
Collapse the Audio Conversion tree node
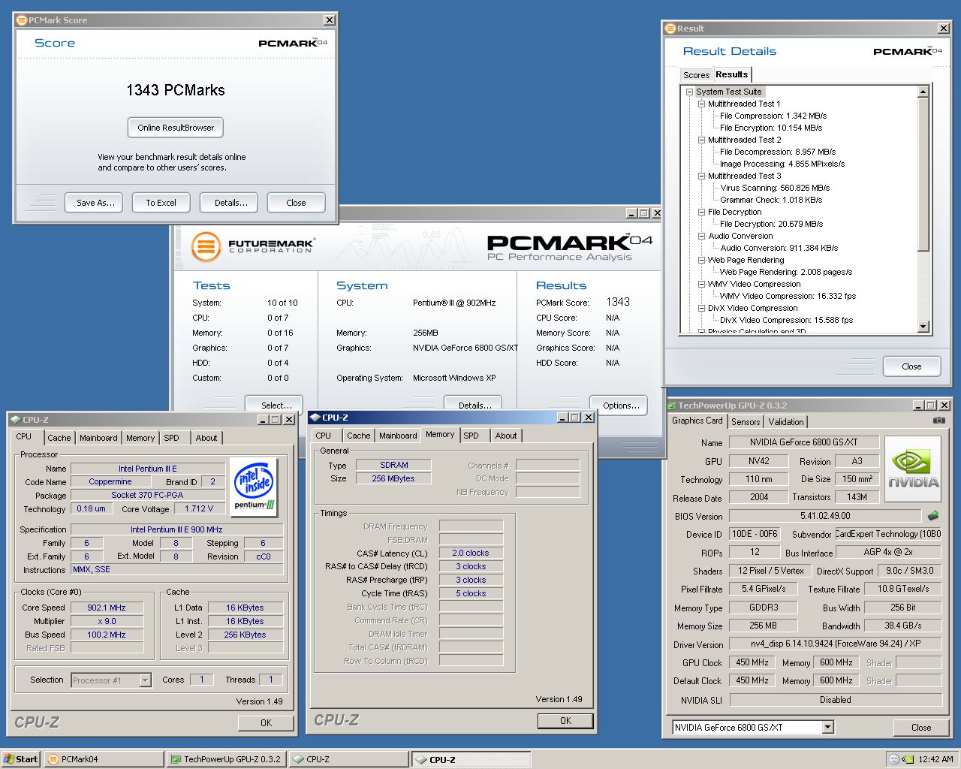tap(701, 236)
